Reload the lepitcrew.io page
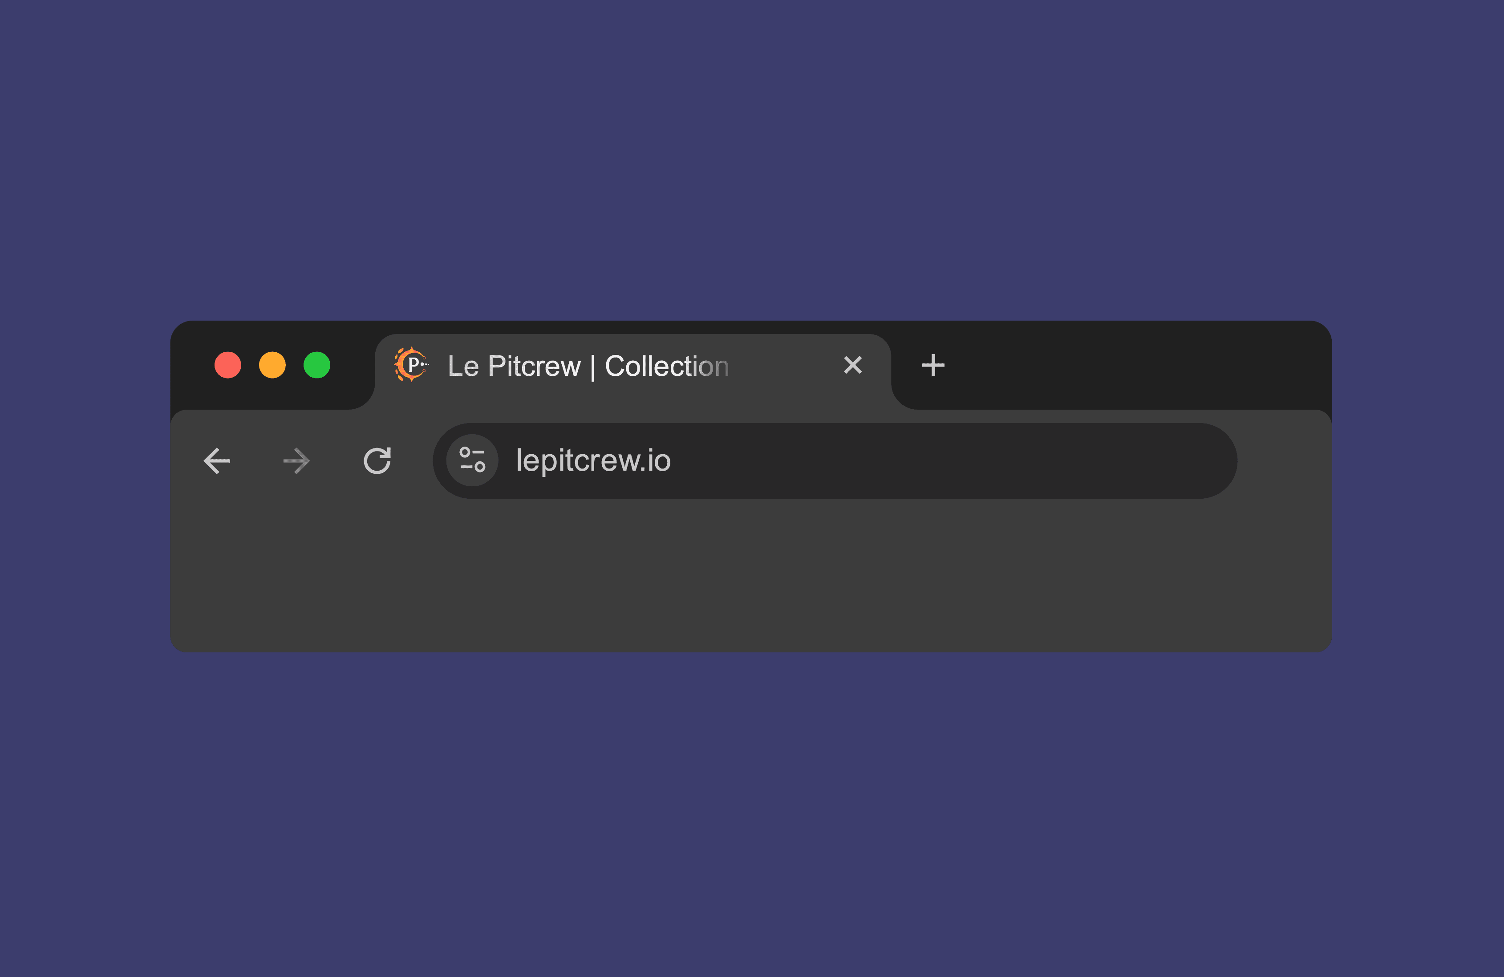 pos(377,460)
